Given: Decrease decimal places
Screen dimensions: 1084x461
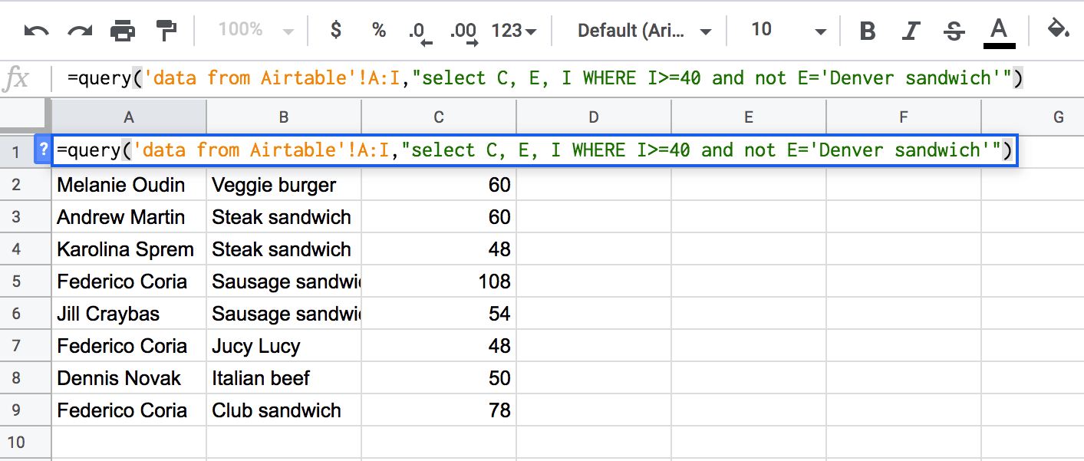Looking at the screenshot, I should click(x=420, y=31).
